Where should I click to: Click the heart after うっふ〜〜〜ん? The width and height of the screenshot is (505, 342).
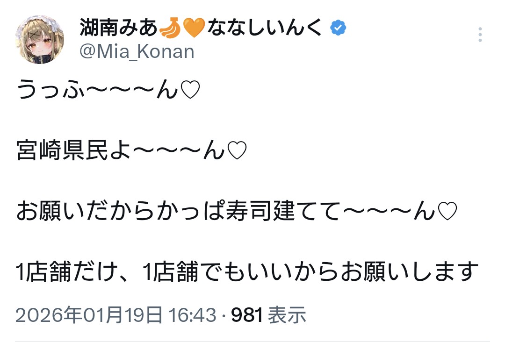(x=190, y=90)
